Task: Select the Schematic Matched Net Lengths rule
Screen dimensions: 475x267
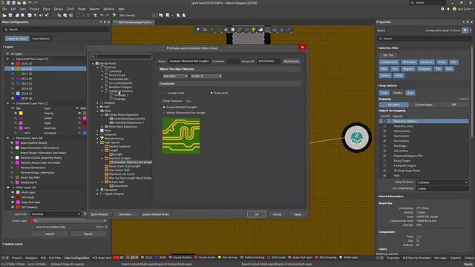Action: click(132, 162)
